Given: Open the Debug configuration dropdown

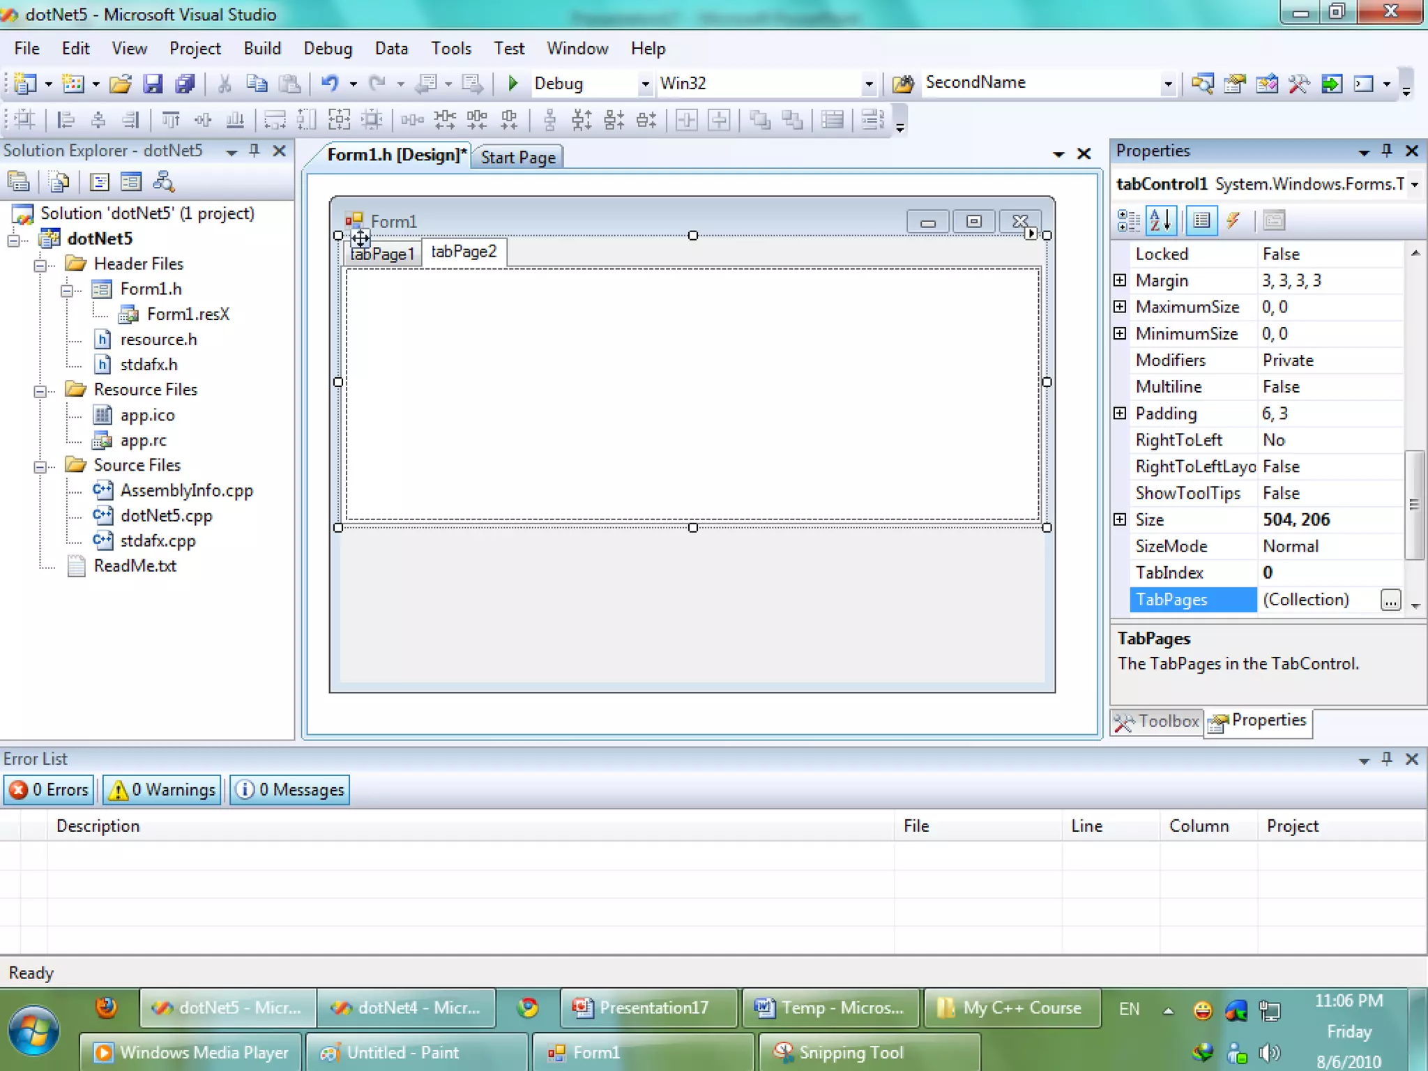Looking at the screenshot, I should click(x=645, y=84).
